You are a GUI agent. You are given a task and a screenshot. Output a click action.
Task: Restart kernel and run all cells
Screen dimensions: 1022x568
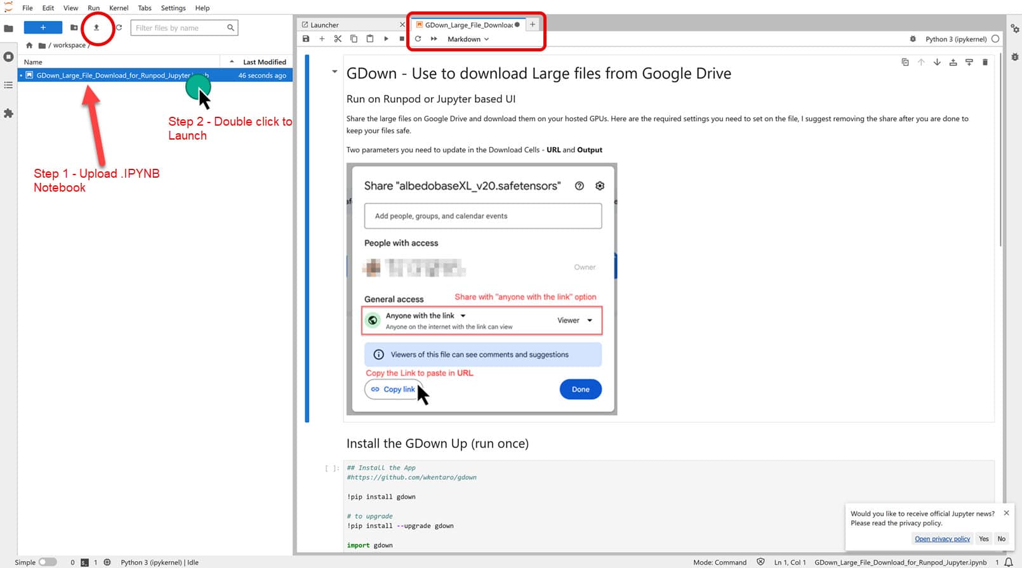(x=434, y=39)
